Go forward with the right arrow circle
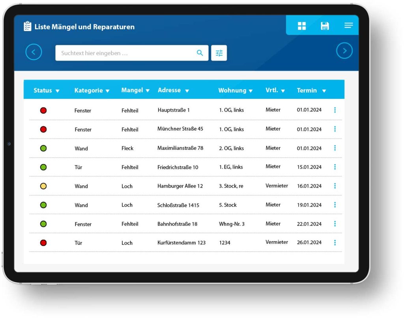This screenshot has width=404, height=318. pyautogui.click(x=344, y=50)
